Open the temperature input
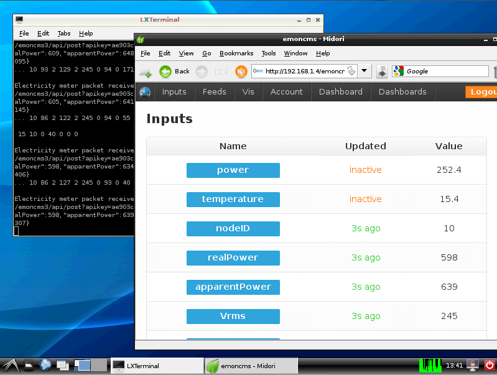 point(233,200)
